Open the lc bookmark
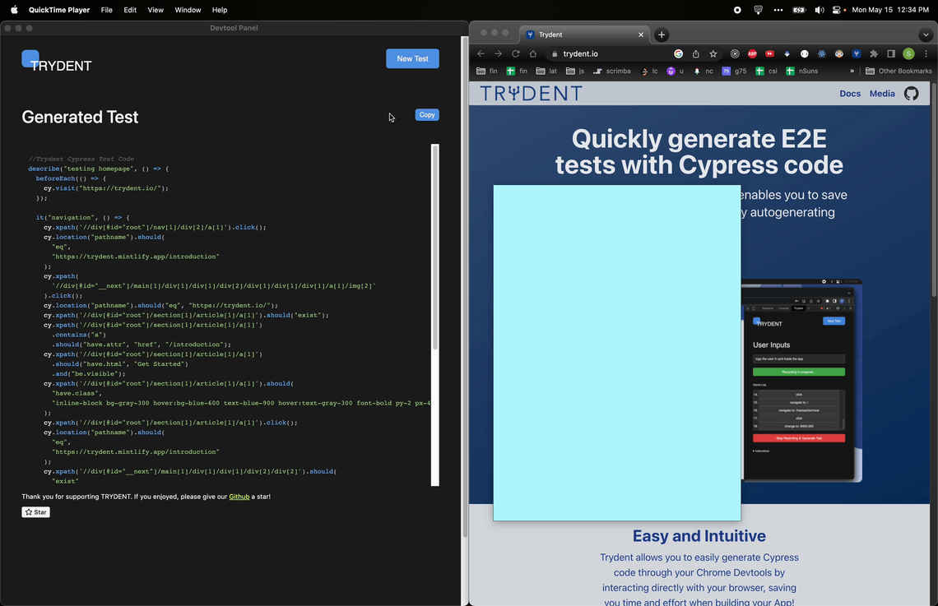 [x=649, y=71]
